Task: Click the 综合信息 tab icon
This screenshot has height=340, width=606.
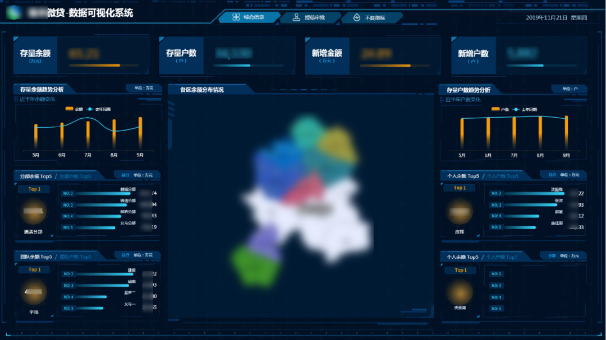Action: coord(236,17)
